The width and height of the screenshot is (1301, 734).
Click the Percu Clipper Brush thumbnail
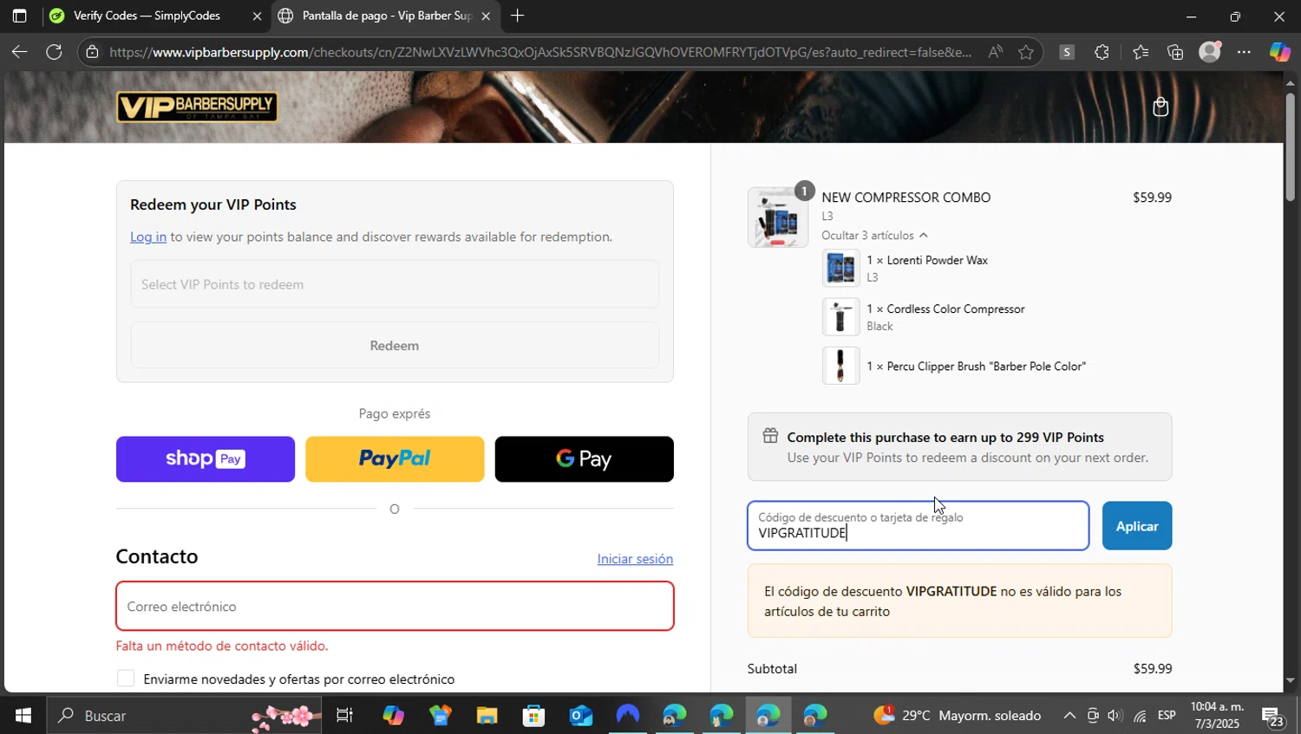840,366
